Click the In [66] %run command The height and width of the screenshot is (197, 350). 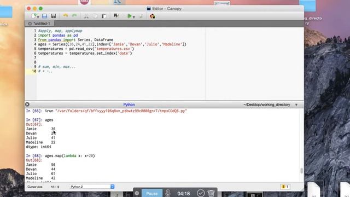click(106, 111)
